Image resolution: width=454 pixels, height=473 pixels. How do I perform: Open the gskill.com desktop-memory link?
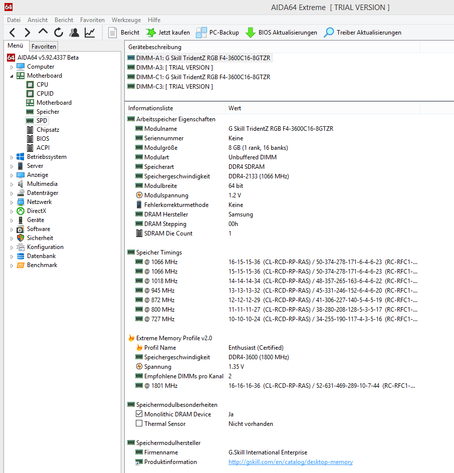[291, 462]
